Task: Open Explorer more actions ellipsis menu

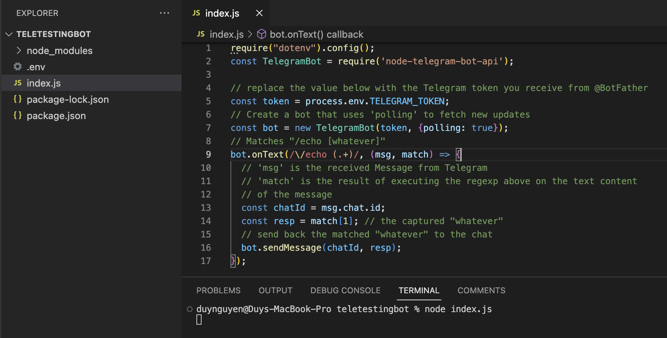Action: point(164,13)
